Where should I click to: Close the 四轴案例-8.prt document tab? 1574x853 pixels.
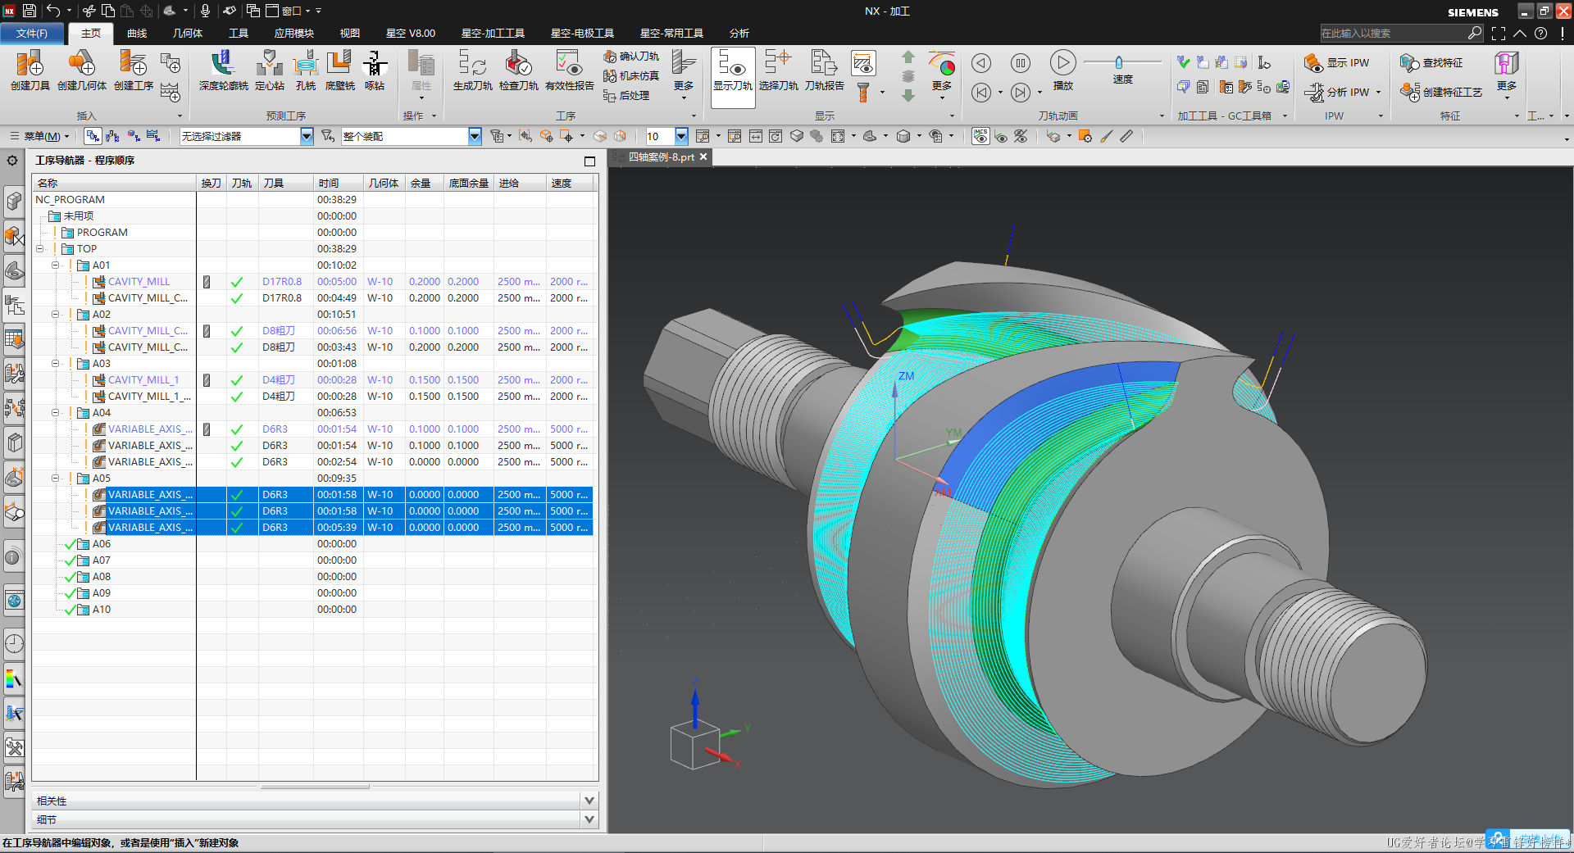click(703, 157)
